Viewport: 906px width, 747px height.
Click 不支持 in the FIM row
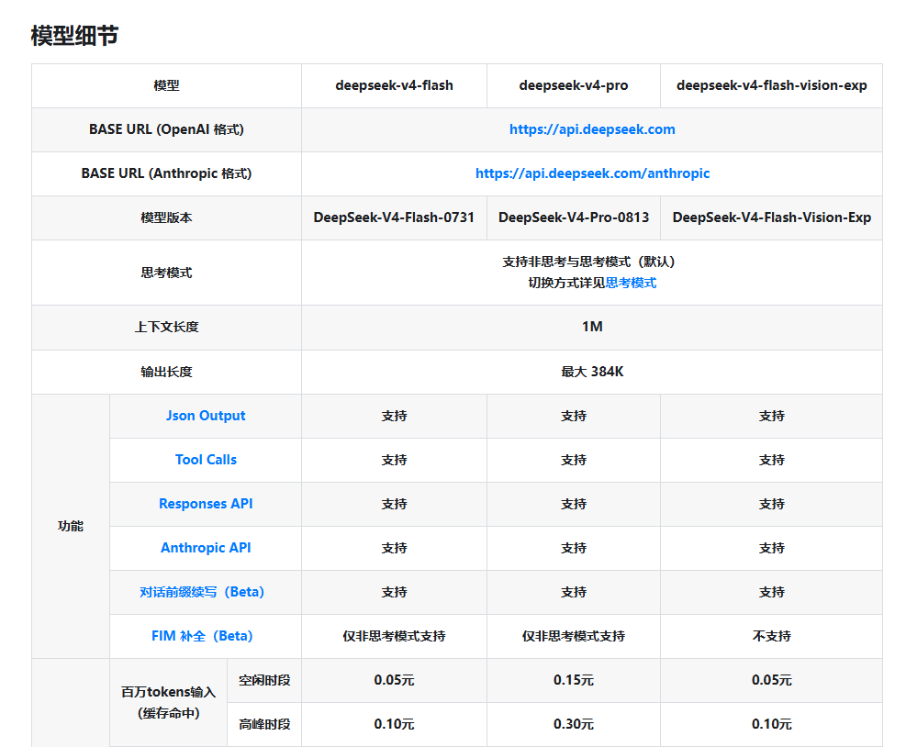click(771, 636)
